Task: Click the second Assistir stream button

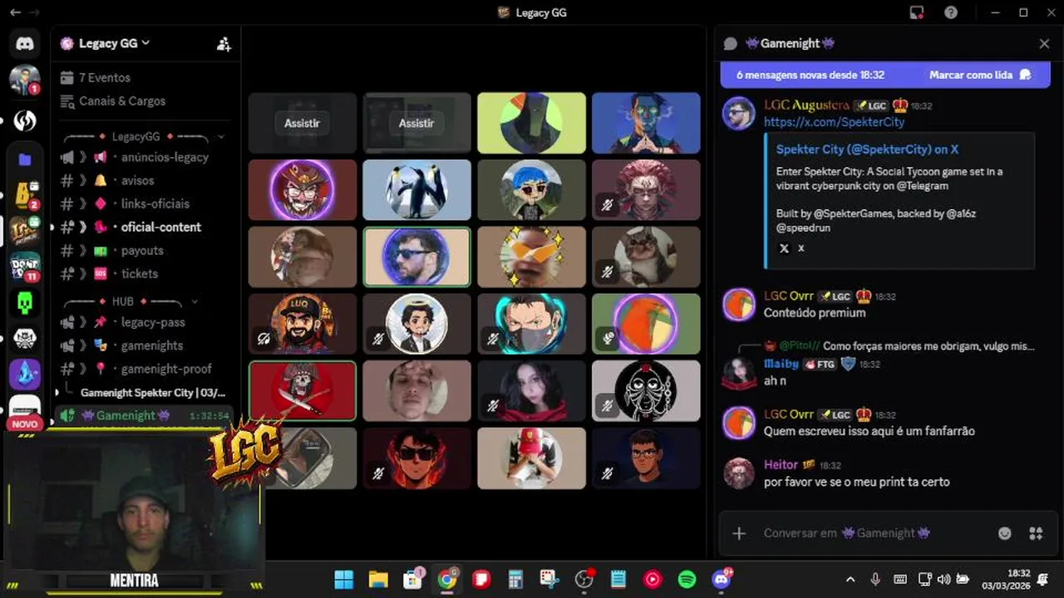Action: pyautogui.click(x=416, y=123)
